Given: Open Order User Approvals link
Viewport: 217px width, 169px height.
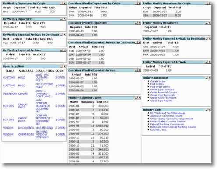Looking at the screenshot, I should tap(163, 95).
